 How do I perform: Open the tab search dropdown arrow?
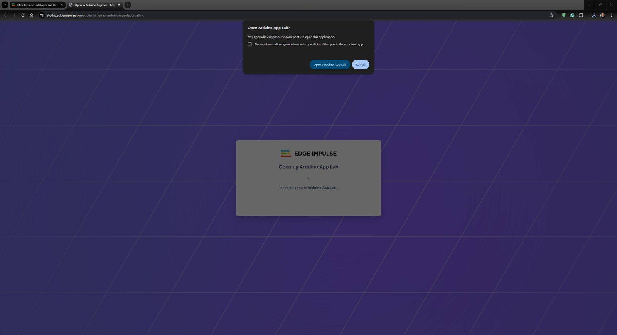tap(5, 5)
